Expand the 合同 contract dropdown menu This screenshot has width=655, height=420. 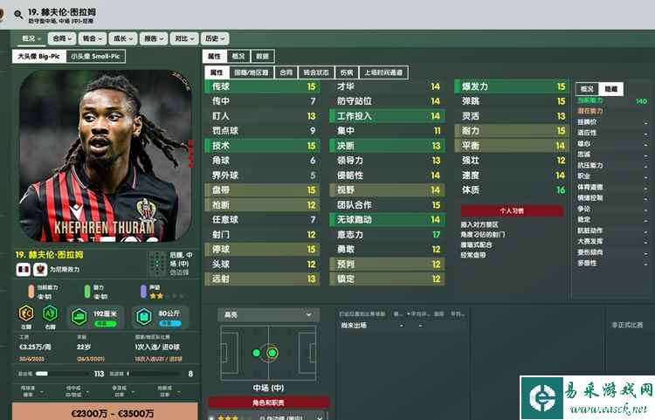click(62, 38)
